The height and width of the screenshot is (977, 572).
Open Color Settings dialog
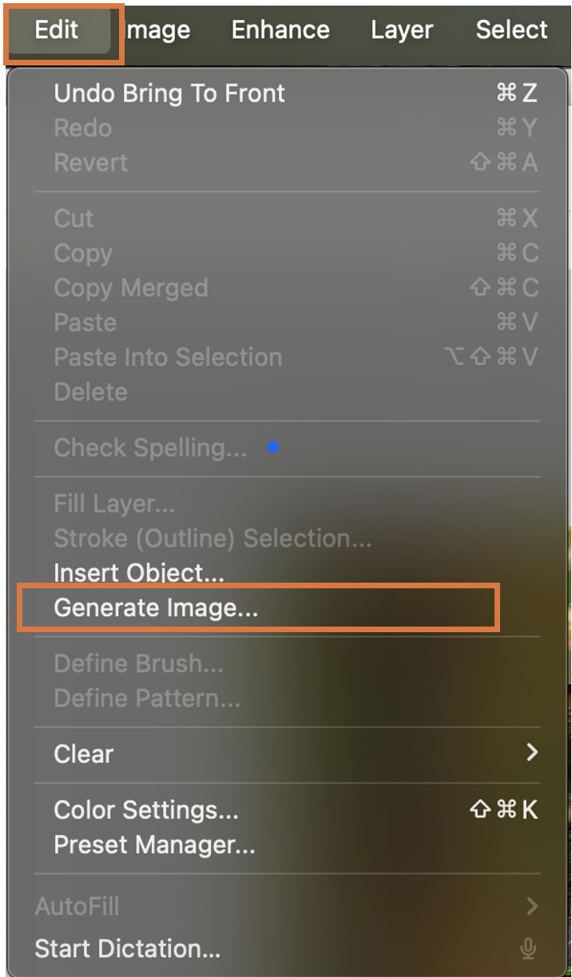[146, 810]
